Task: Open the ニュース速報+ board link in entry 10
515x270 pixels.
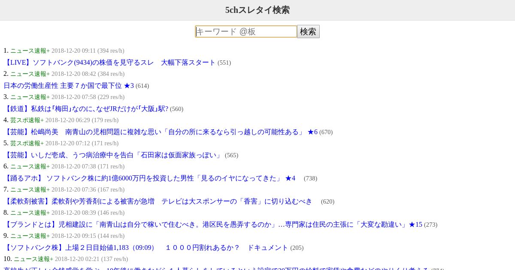Action: pos(33,259)
